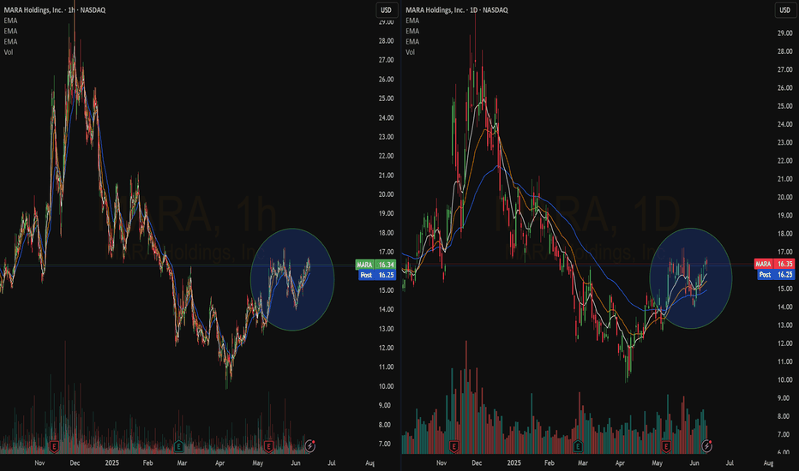Click the Vol indicator in 1D legend
The image size is (799, 471).
(410, 52)
